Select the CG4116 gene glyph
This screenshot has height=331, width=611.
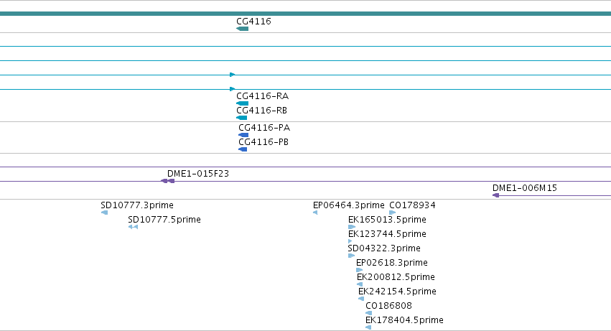[x=243, y=29]
